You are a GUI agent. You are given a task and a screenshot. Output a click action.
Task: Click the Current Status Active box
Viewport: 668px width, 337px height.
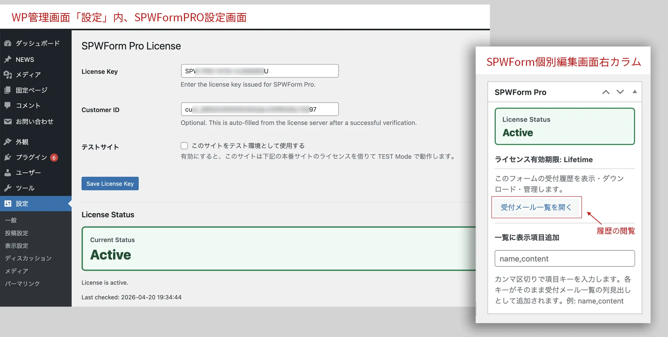[x=279, y=249]
